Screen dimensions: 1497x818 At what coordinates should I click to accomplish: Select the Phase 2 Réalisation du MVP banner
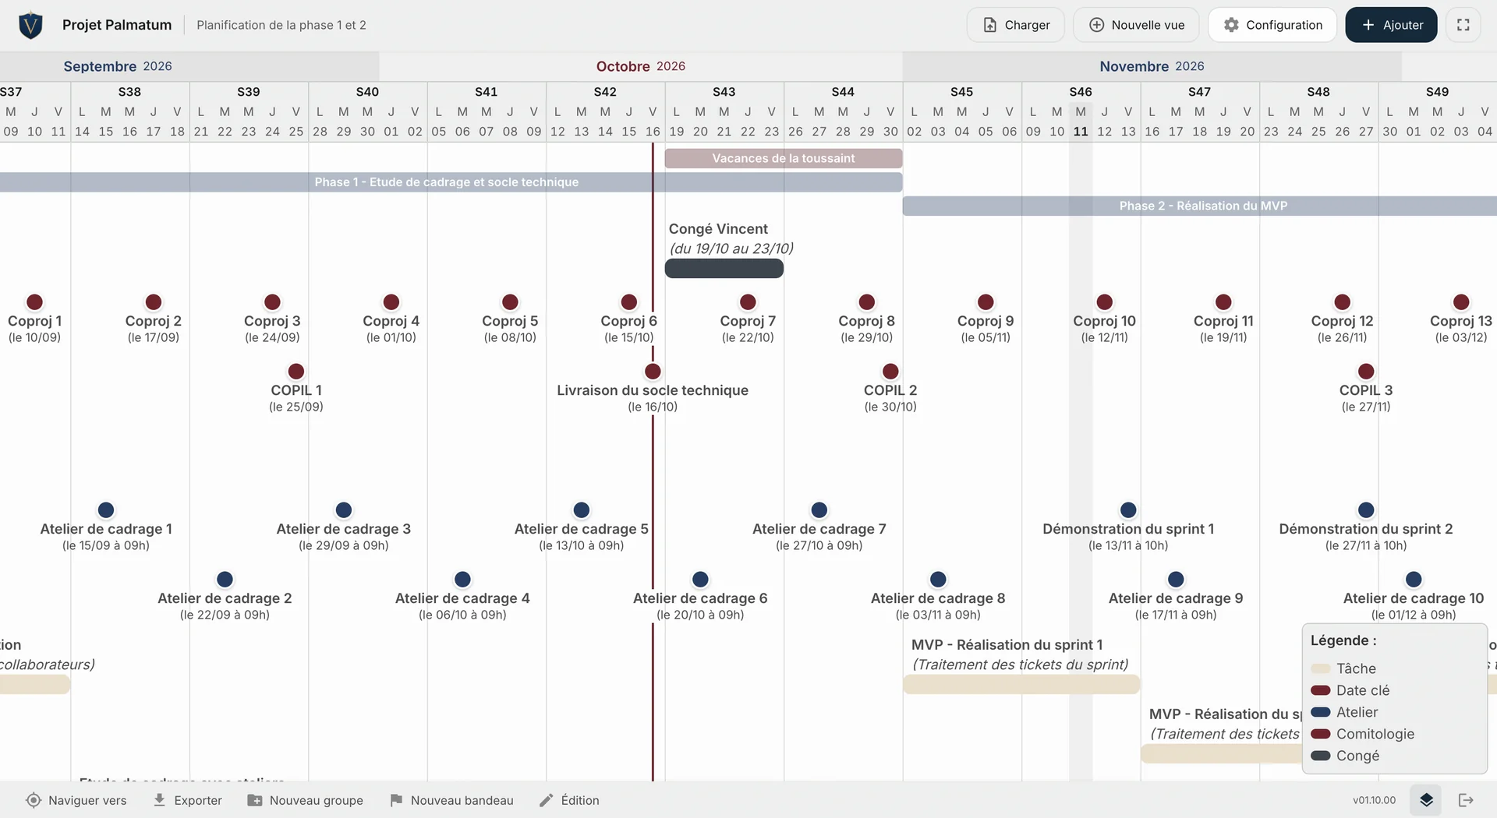pos(1200,206)
